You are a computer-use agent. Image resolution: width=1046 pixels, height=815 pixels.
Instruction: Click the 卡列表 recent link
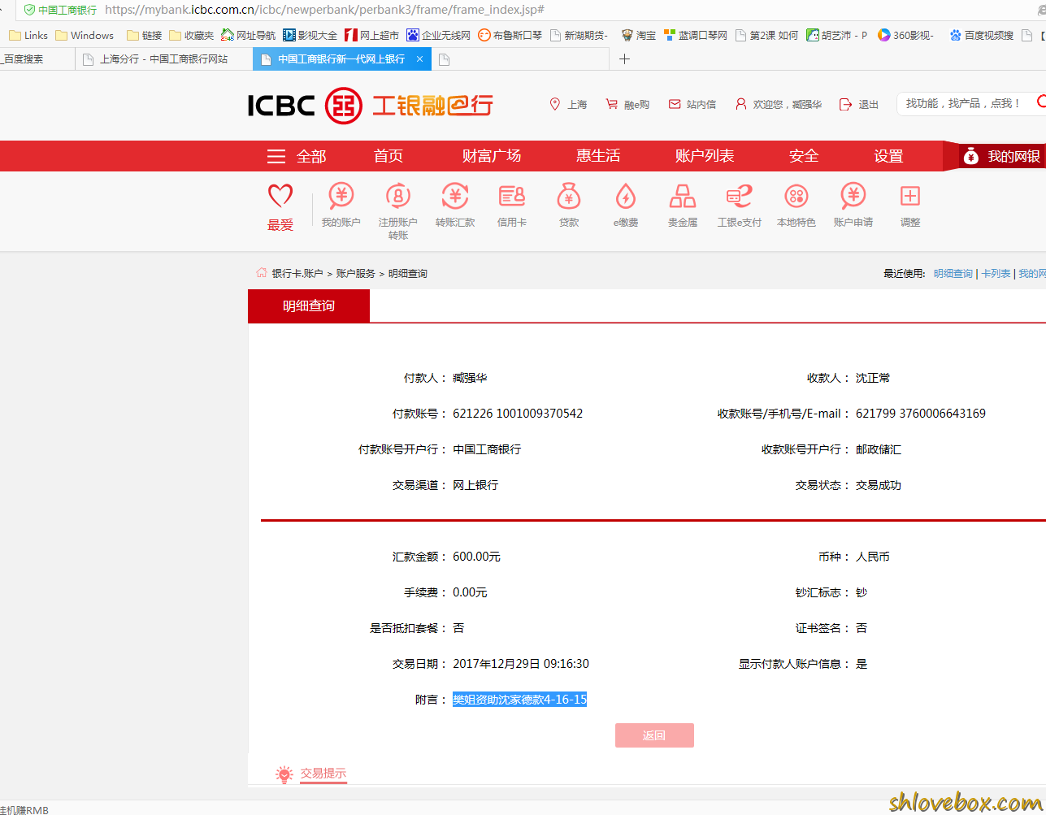coord(996,274)
